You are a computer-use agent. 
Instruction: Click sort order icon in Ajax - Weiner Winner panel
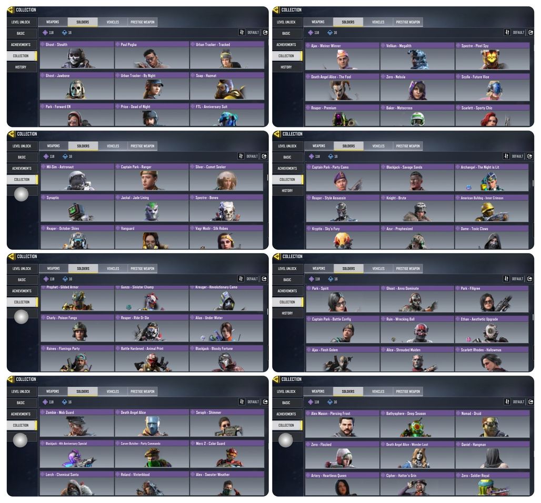[x=507, y=33]
